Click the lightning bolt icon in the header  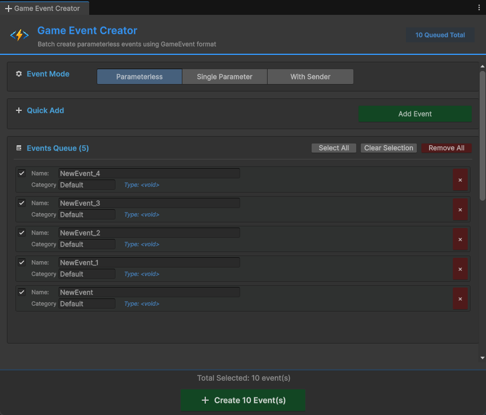click(x=19, y=35)
